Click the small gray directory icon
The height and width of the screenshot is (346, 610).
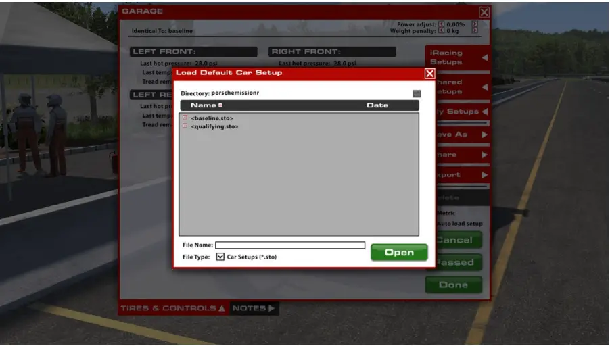pyautogui.click(x=417, y=93)
